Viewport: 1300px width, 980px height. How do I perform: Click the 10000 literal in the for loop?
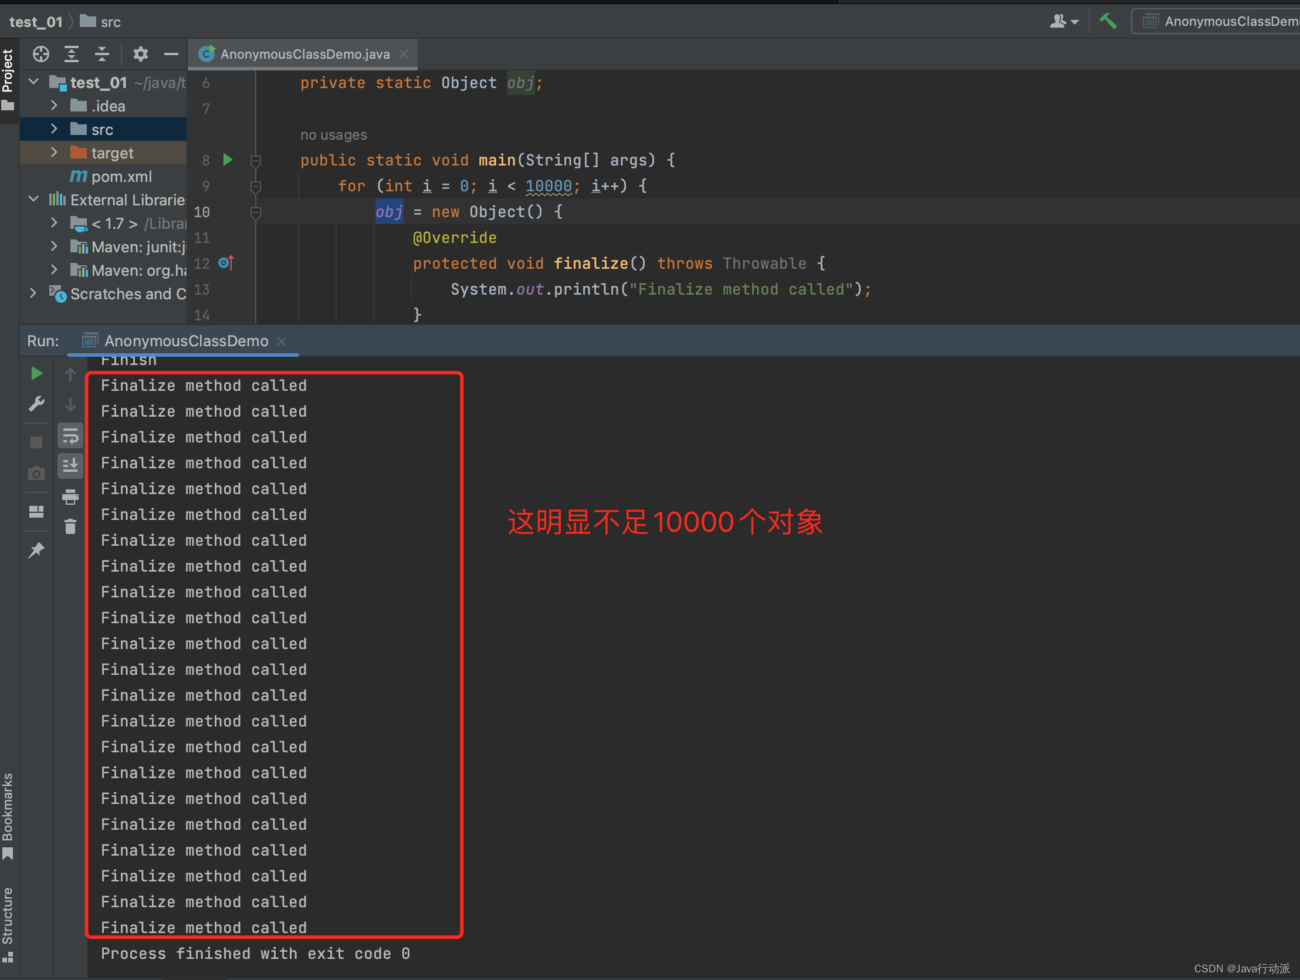click(x=549, y=186)
